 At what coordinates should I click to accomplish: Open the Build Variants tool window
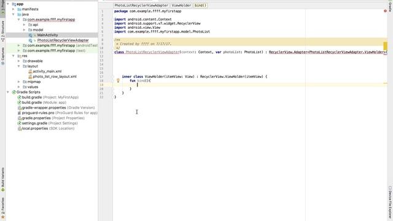[2, 179]
